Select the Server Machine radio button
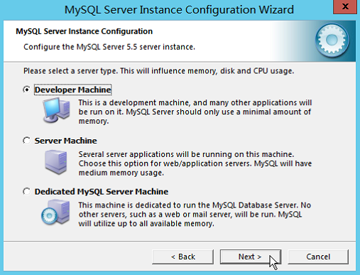 click(26, 141)
